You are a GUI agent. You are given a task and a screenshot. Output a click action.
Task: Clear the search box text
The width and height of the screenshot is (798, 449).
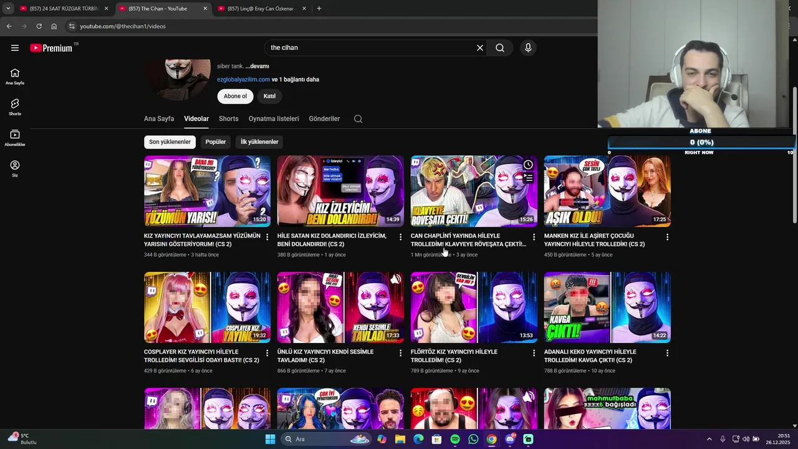point(480,48)
